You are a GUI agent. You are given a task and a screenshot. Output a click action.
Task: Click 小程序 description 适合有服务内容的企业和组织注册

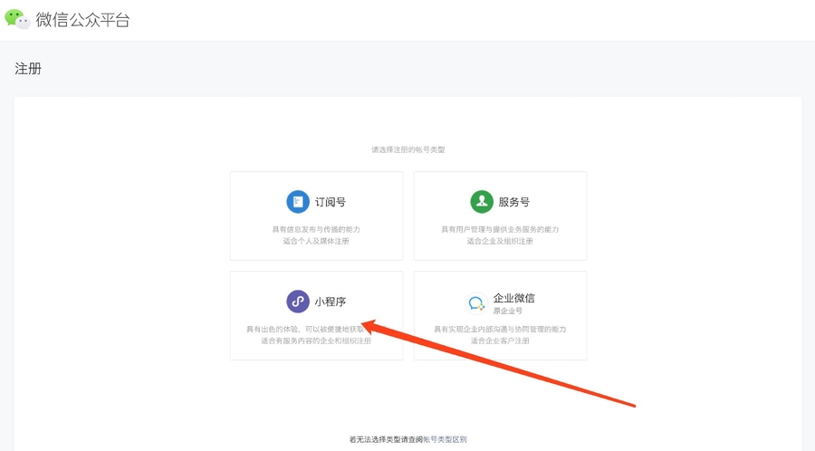point(316,341)
